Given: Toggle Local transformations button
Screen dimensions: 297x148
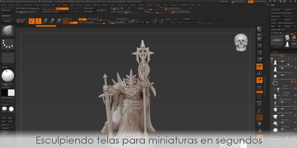Looking at the screenshot, I should 259,80.
